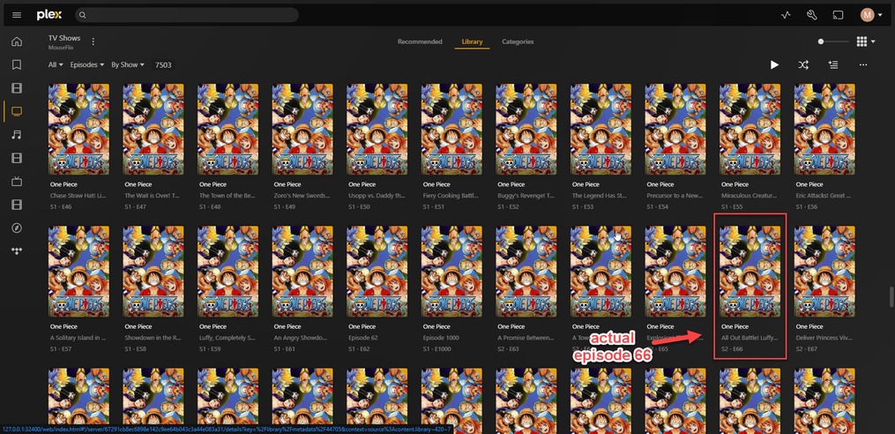Open poster for episode S1 E1000
Image resolution: width=895 pixels, height=434 pixels.
tap(451, 272)
